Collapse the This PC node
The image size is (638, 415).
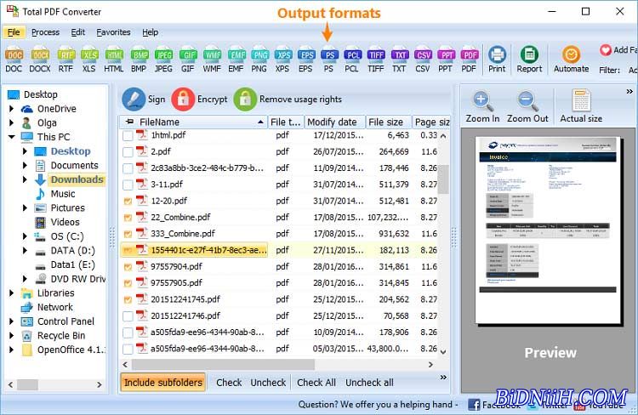(x=11, y=137)
